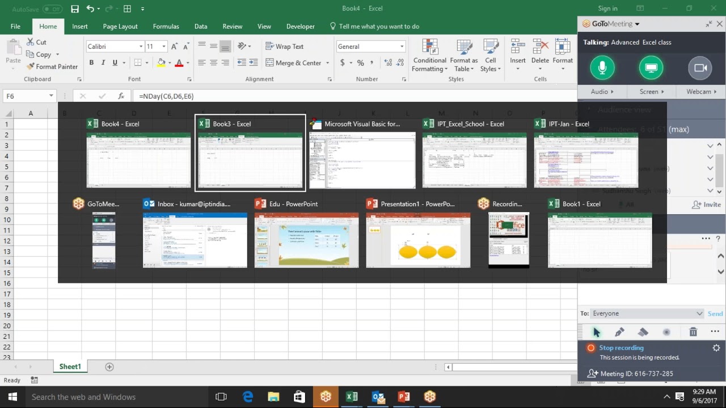Viewport: 726px width, 408px height.
Task: Click Comma Style icon
Action: pos(372,63)
